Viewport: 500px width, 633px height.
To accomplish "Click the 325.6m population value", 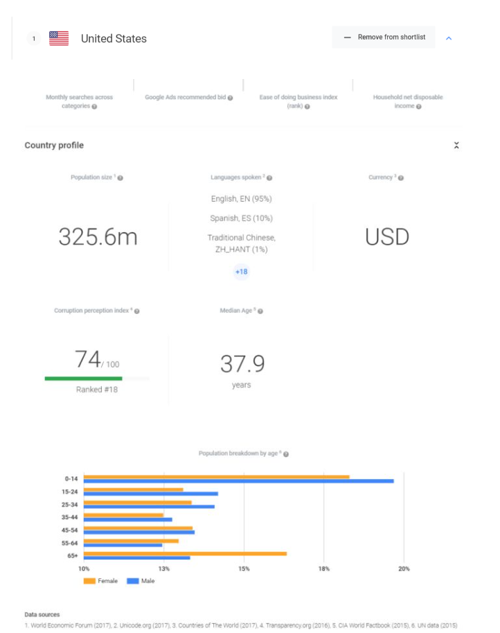I will click(x=98, y=237).
